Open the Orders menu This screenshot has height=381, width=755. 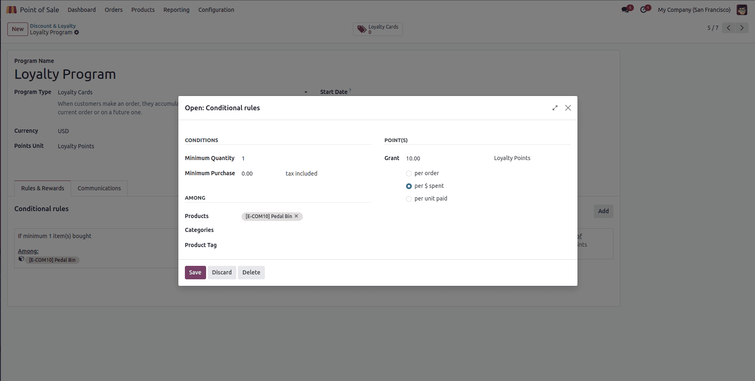(113, 10)
